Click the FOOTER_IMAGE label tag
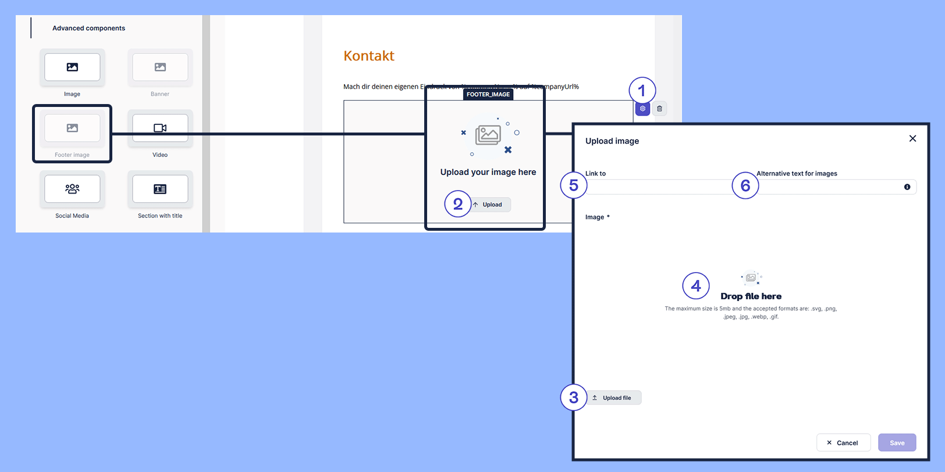This screenshot has height=472, width=945. tap(488, 94)
